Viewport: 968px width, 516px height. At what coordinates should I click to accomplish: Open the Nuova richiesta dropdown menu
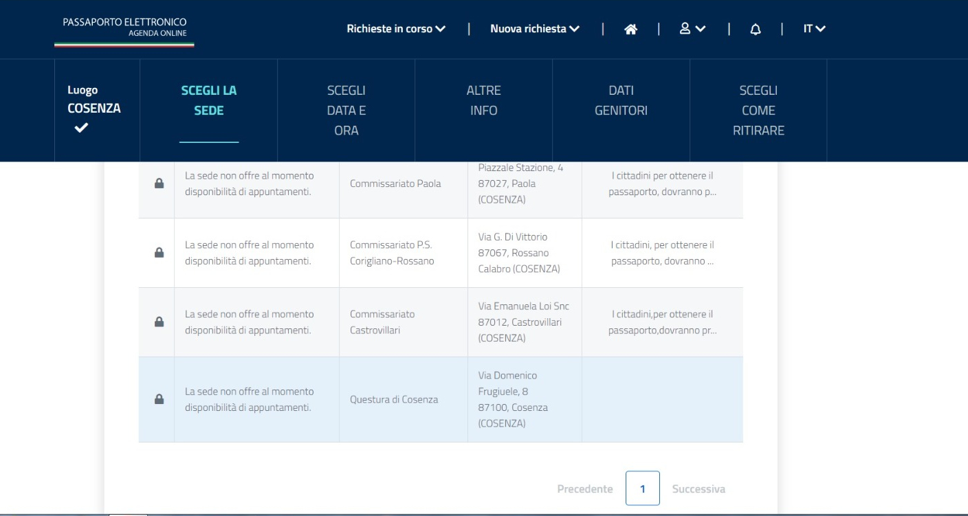(x=534, y=29)
